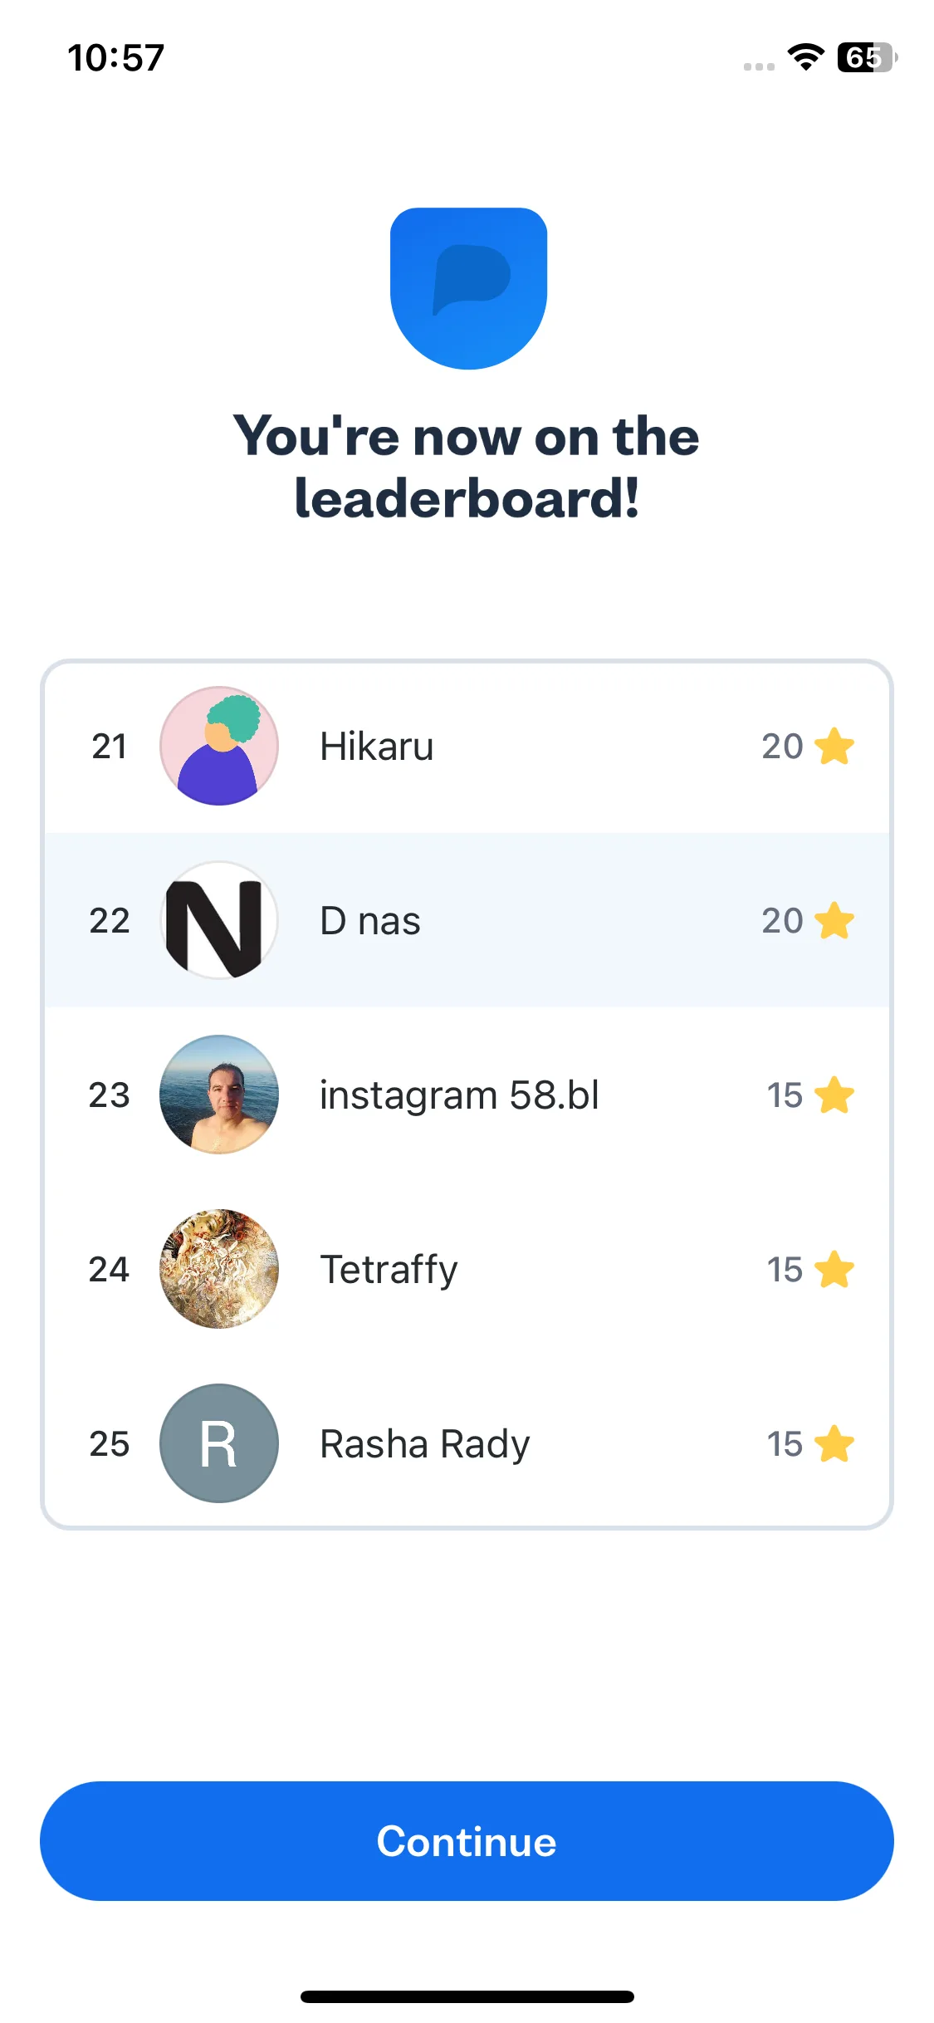Tap the star icon on D nas's row

pos(834,920)
